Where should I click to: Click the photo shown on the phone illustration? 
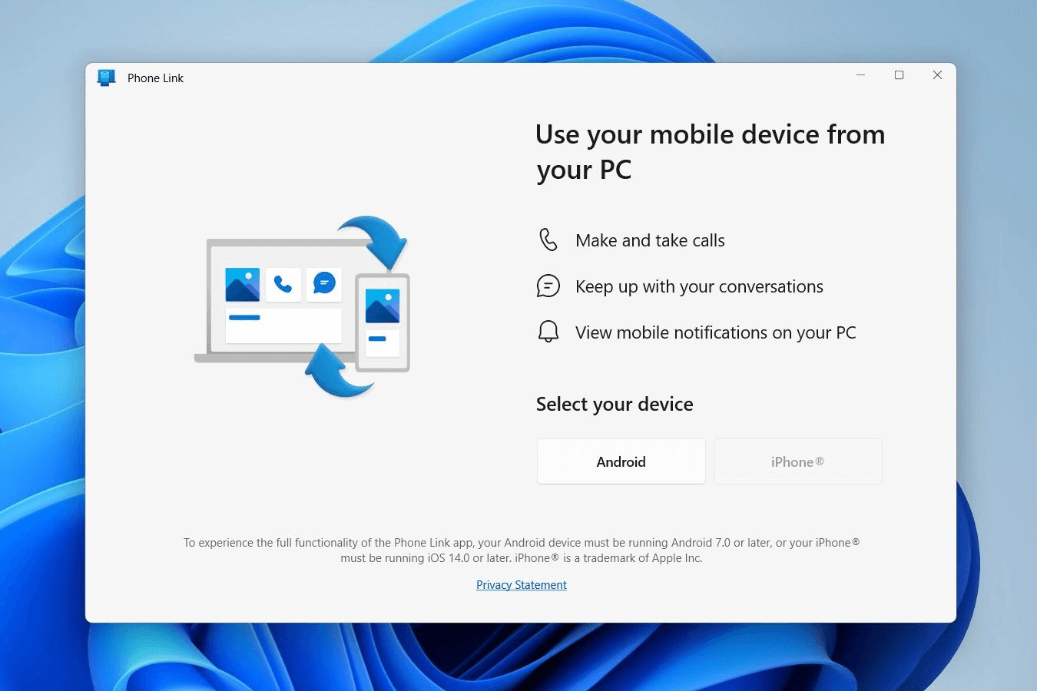(383, 306)
